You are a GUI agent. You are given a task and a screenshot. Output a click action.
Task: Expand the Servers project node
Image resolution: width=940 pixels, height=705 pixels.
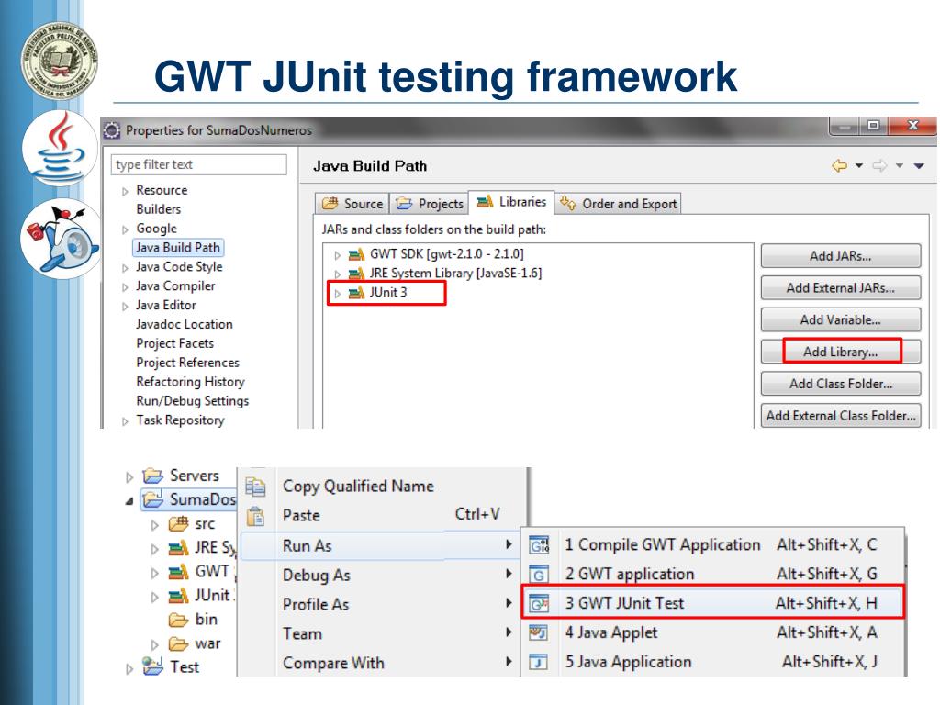point(129,477)
